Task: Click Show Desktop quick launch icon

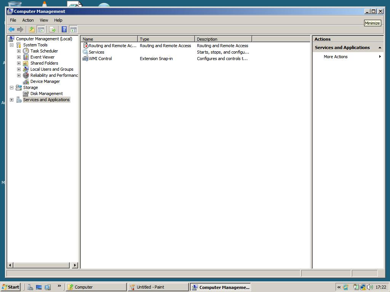Action: [x=39, y=287]
